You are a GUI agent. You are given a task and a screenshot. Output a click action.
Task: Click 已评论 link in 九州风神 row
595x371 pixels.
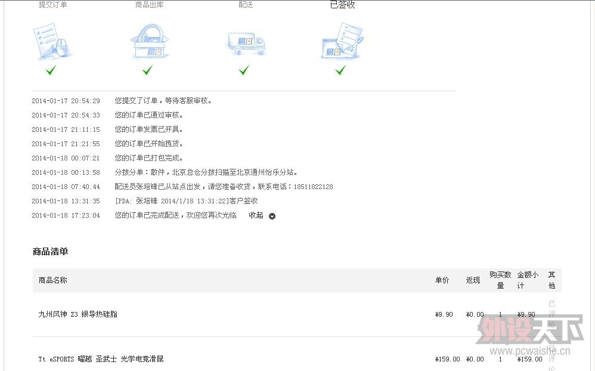[x=551, y=314]
